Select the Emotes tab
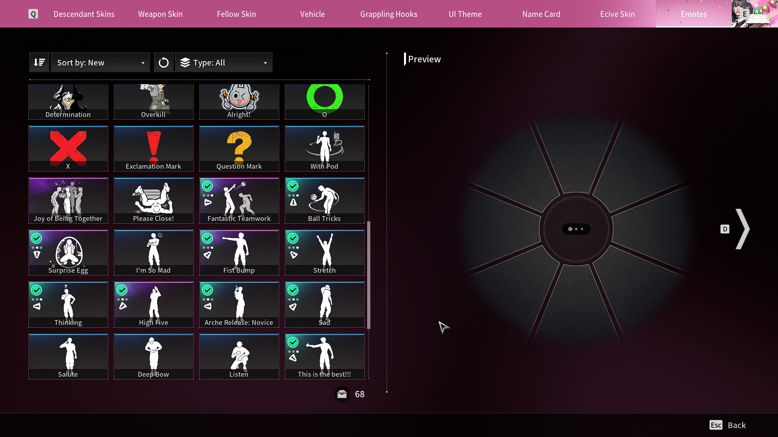 [694, 14]
